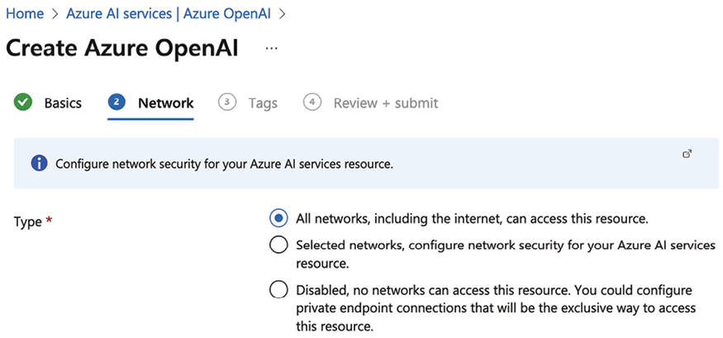Select the Network tab label

tap(166, 102)
